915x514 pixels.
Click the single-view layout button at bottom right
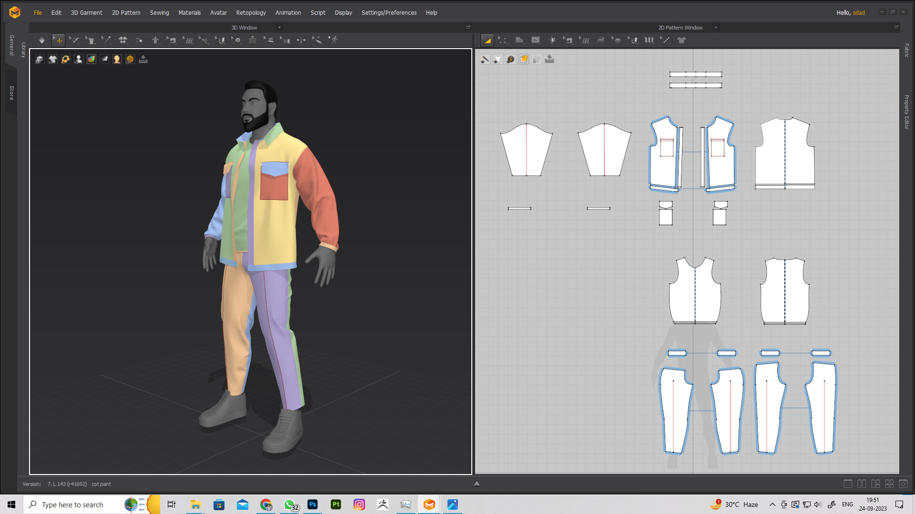(847, 484)
